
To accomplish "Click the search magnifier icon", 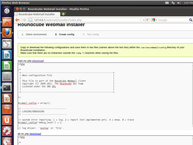I will tap(191, 20).
